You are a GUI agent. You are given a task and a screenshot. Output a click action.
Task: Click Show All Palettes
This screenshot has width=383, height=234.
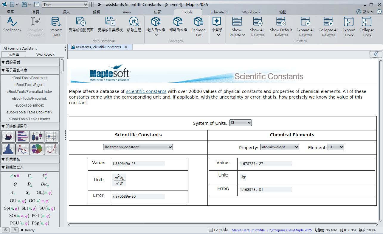tap(258, 27)
